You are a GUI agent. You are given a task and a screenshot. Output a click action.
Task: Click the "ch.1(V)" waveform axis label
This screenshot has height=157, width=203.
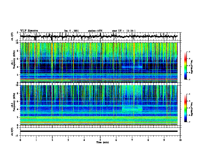click(12, 36)
